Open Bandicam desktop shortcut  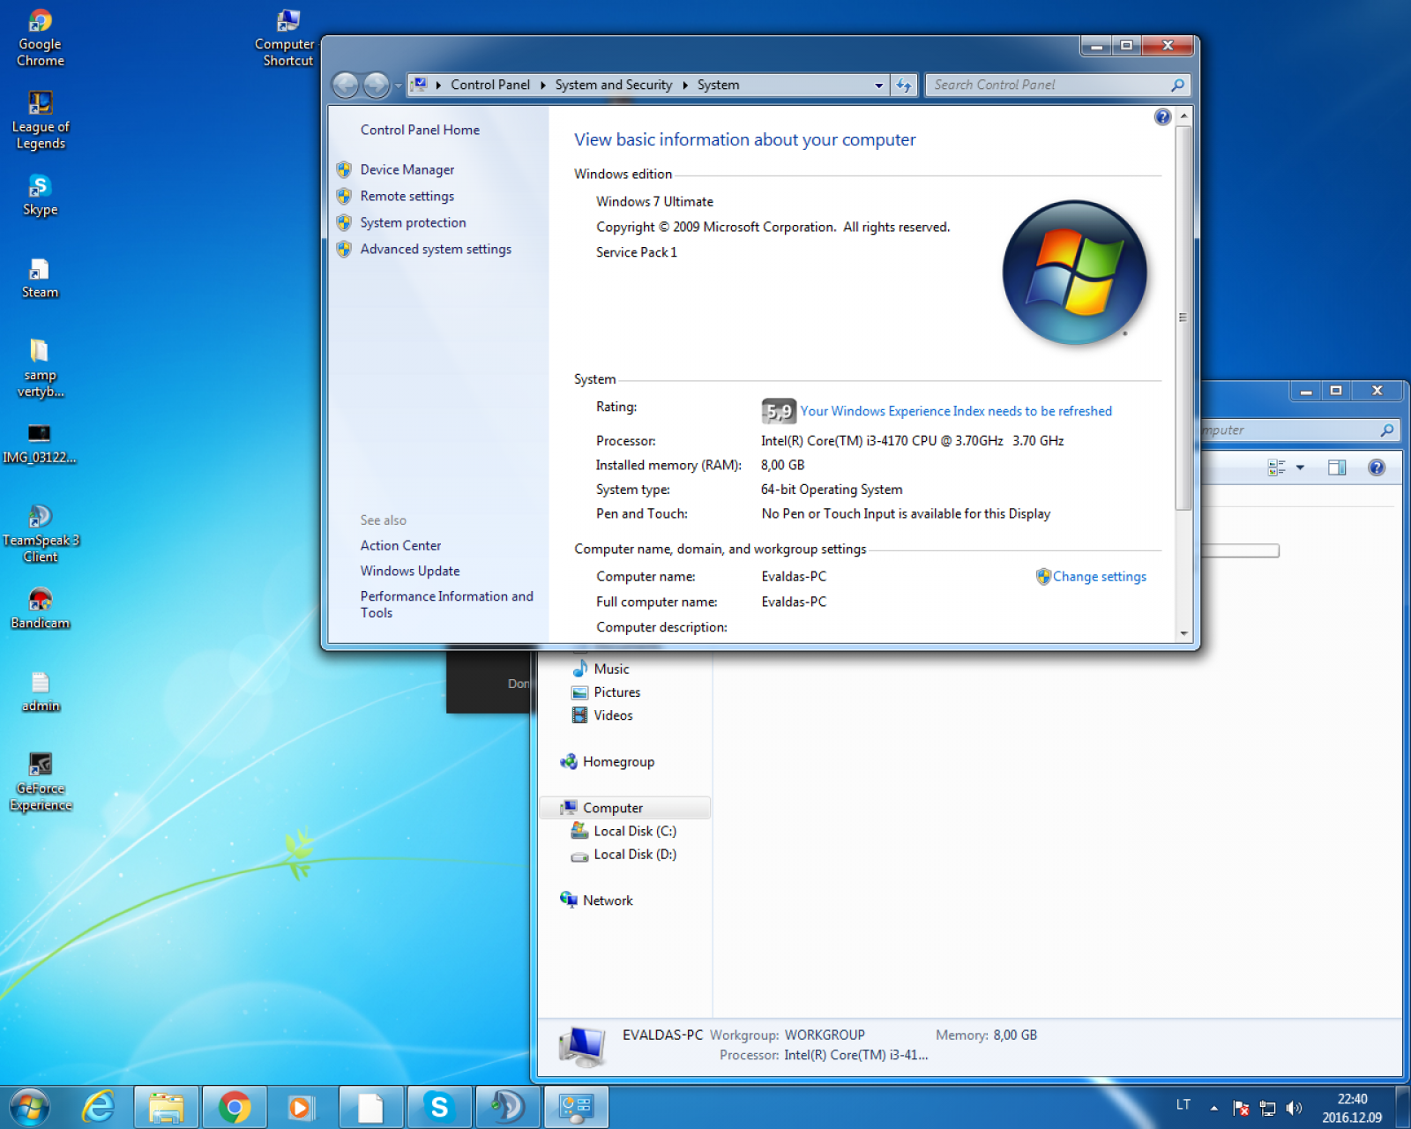click(x=41, y=608)
